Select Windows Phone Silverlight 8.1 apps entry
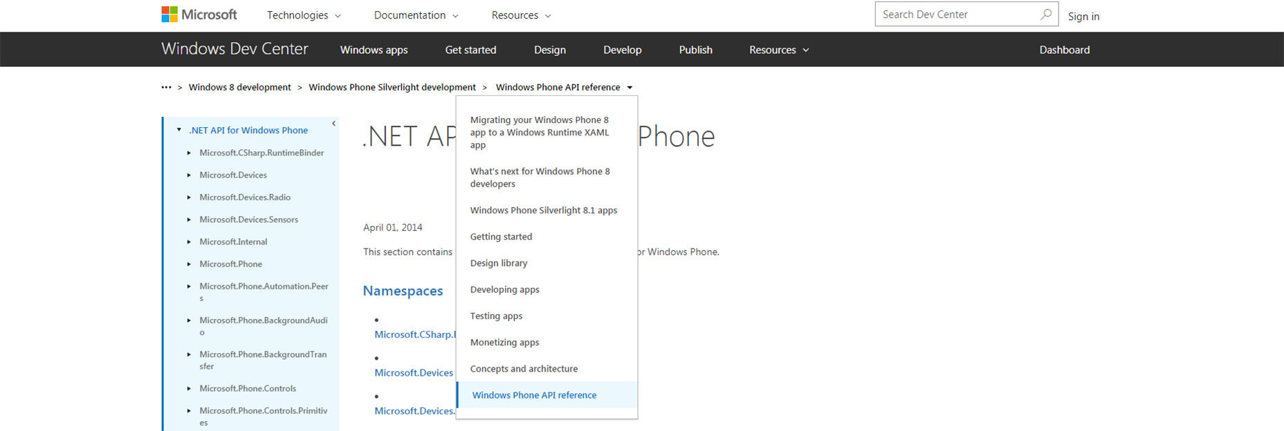Screen dimensions: 1284x431 (543, 211)
